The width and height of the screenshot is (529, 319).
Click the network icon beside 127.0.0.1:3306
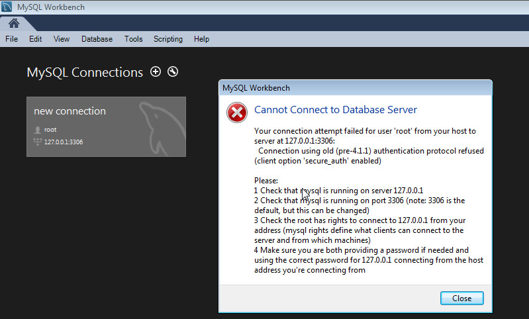click(x=38, y=142)
